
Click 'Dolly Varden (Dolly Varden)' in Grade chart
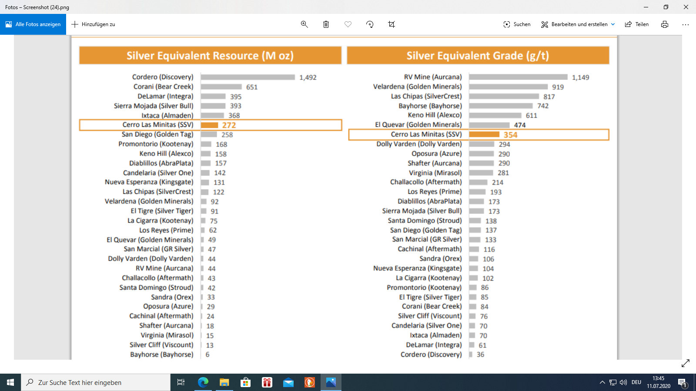[x=419, y=144]
